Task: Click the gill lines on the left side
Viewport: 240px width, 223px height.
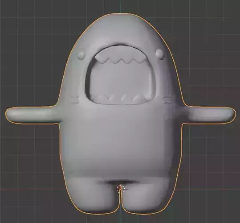Action: coord(74,99)
